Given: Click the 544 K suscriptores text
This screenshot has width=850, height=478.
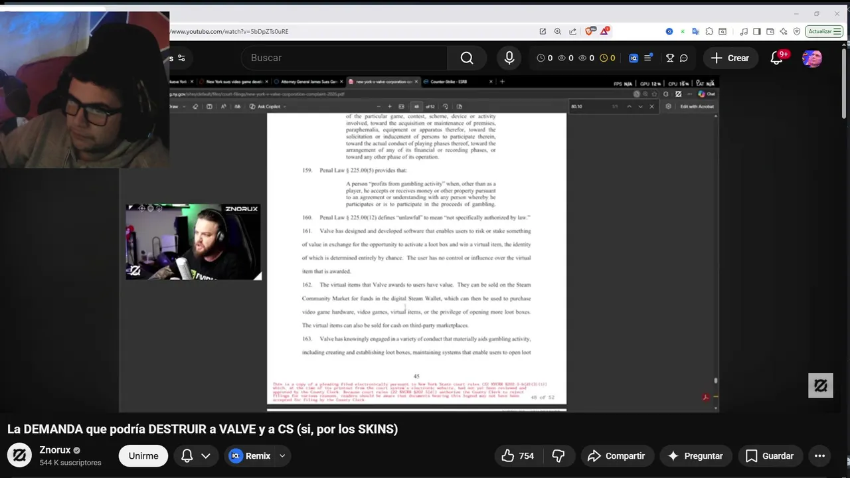Looking at the screenshot, I should click(70, 463).
